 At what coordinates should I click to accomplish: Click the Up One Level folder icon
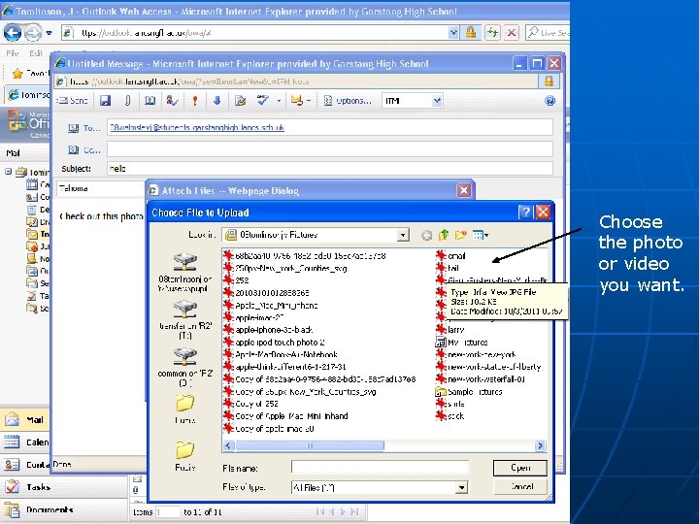point(444,235)
